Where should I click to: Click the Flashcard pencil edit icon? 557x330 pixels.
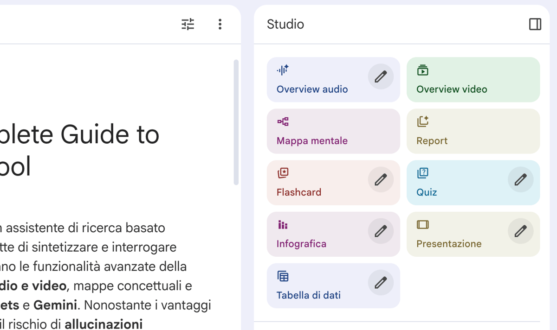(x=381, y=179)
